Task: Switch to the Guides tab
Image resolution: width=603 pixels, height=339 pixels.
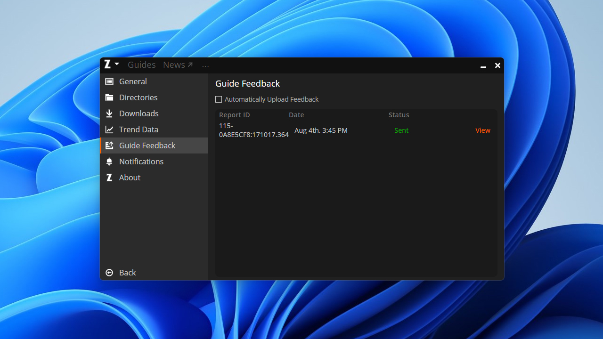Action: (x=141, y=65)
